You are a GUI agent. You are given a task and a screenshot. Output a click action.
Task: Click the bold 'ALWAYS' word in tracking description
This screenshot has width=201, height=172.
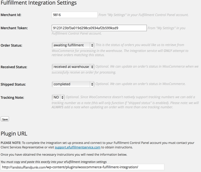click(x=58, y=107)
